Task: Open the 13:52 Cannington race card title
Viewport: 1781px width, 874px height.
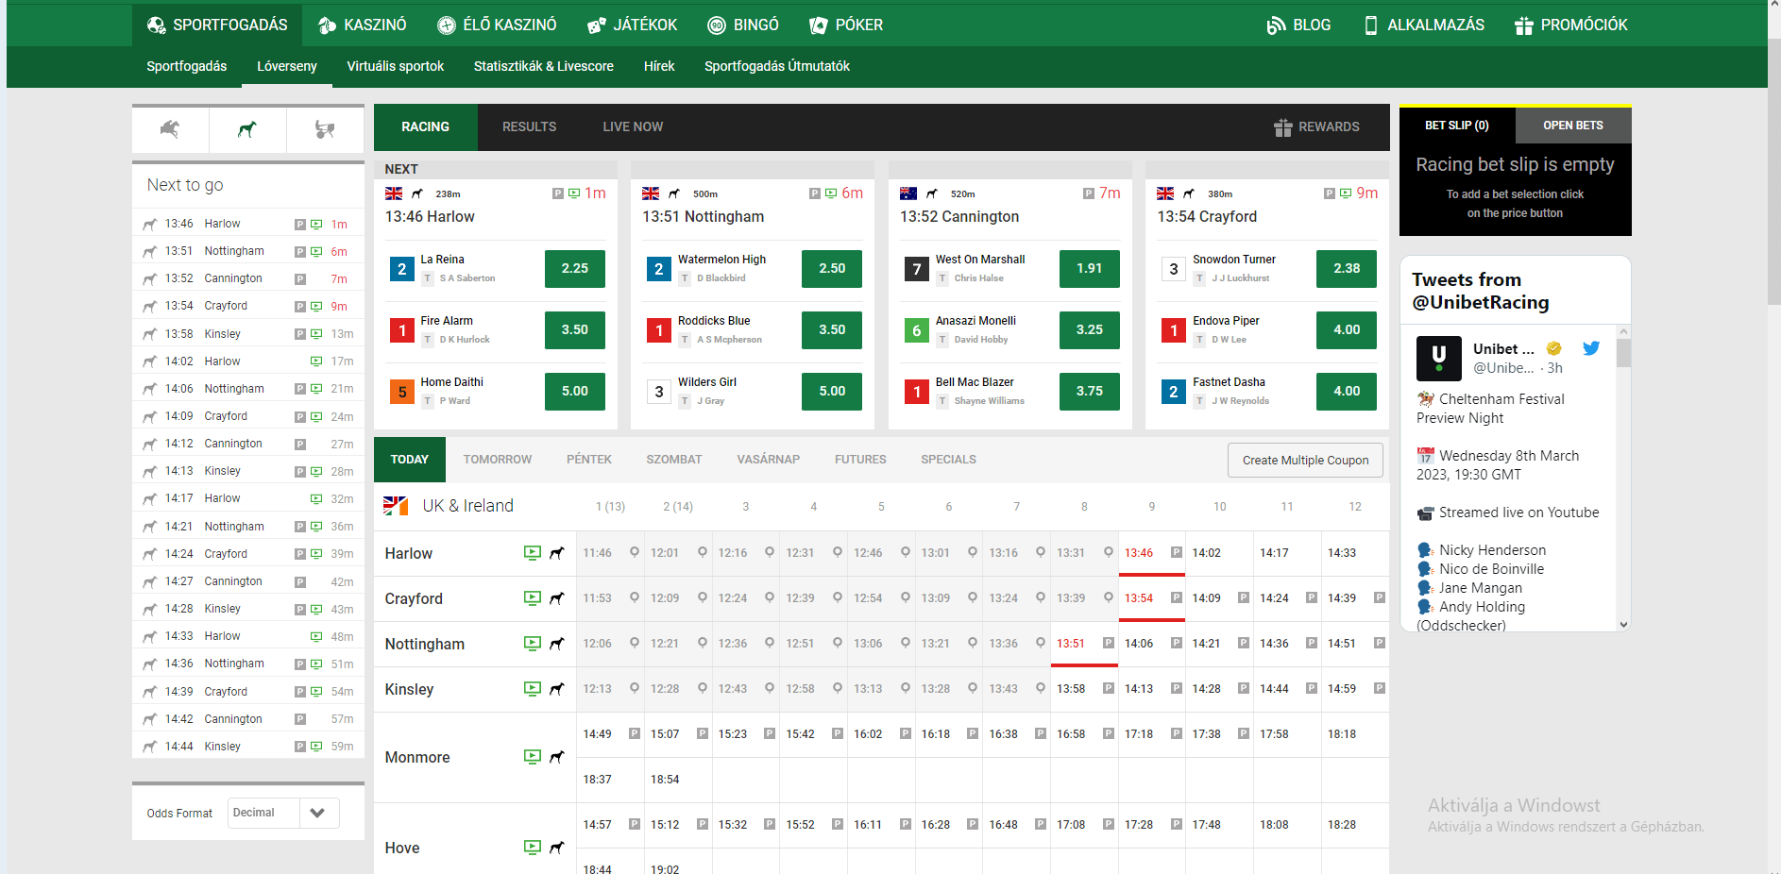Action: tap(959, 217)
